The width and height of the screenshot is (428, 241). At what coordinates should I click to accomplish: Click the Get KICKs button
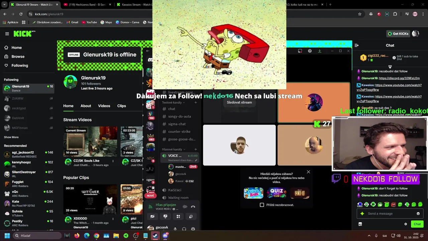[x=398, y=33]
